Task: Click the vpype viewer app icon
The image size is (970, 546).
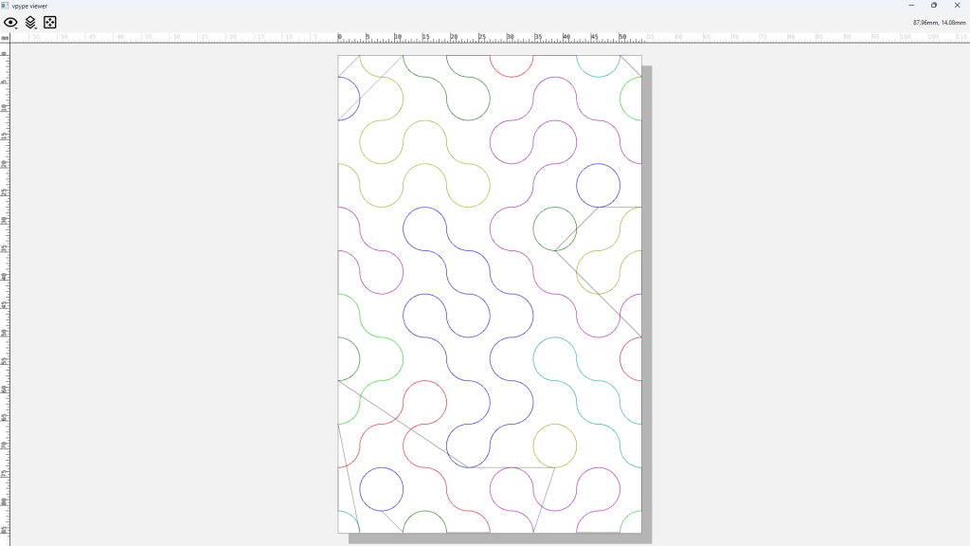Action: [6, 6]
